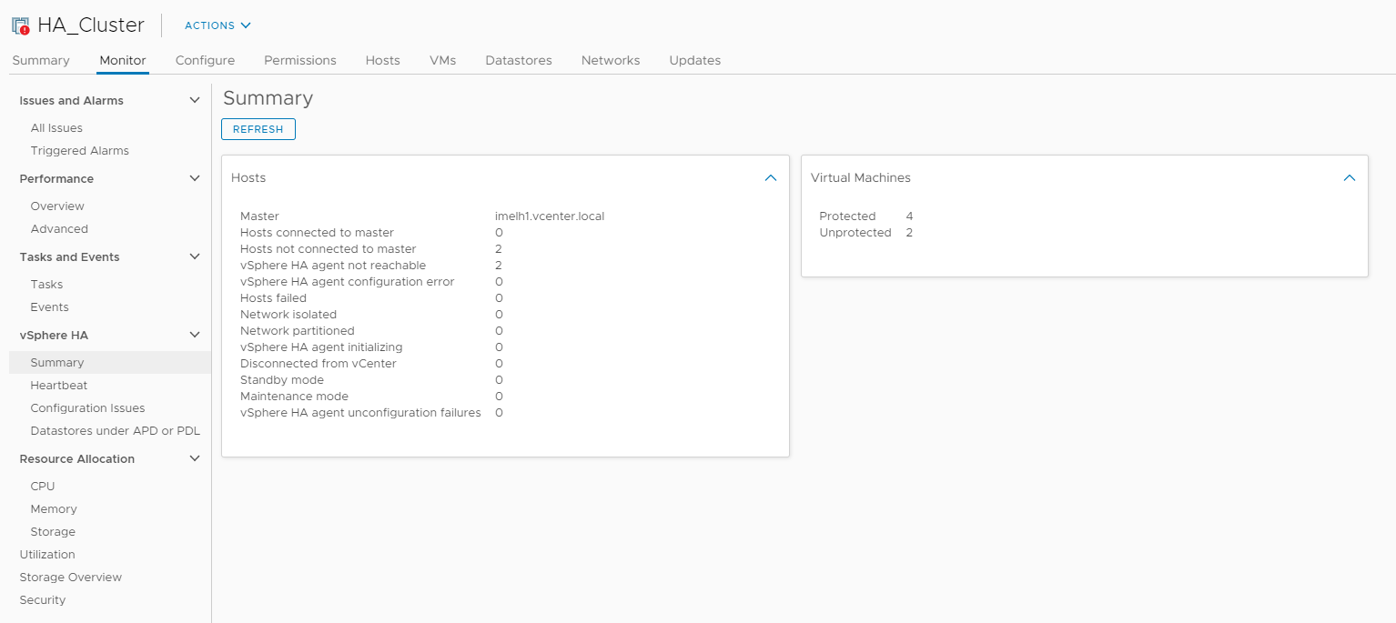Image resolution: width=1396 pixels, height=623 pixels.
Task: Select Utilization in sidebar
Action: [x=47, y=555]
